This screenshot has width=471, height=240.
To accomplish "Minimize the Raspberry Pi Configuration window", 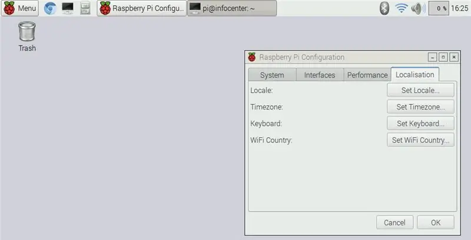I will [432, 57].
